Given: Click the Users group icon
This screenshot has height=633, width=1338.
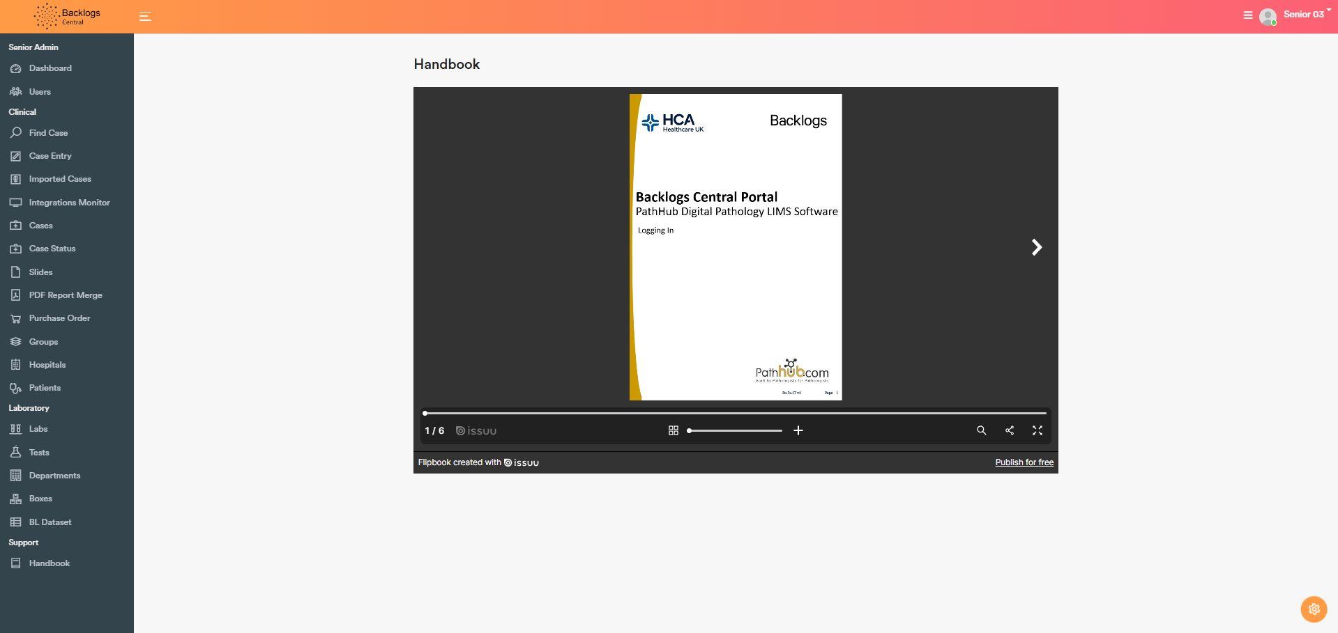Looking at the screenshot, I should (16, 92).
